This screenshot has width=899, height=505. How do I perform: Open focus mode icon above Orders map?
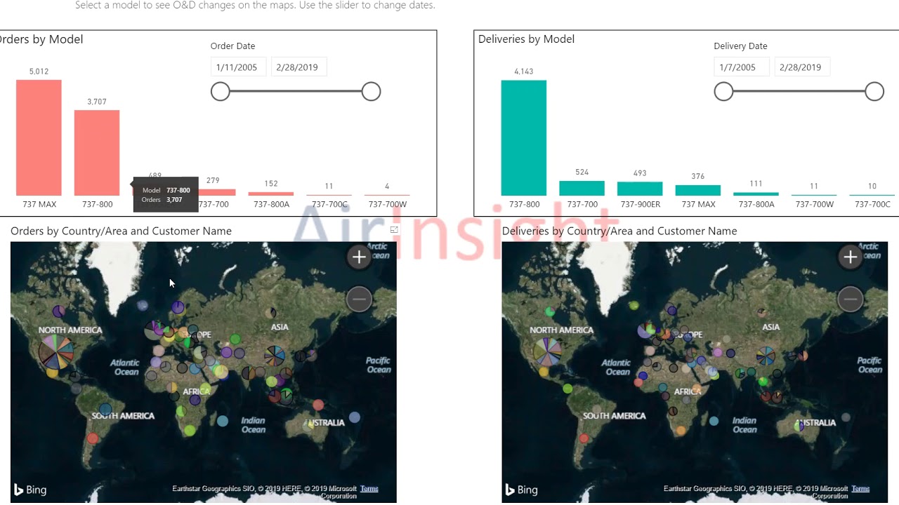click(394, 230)
